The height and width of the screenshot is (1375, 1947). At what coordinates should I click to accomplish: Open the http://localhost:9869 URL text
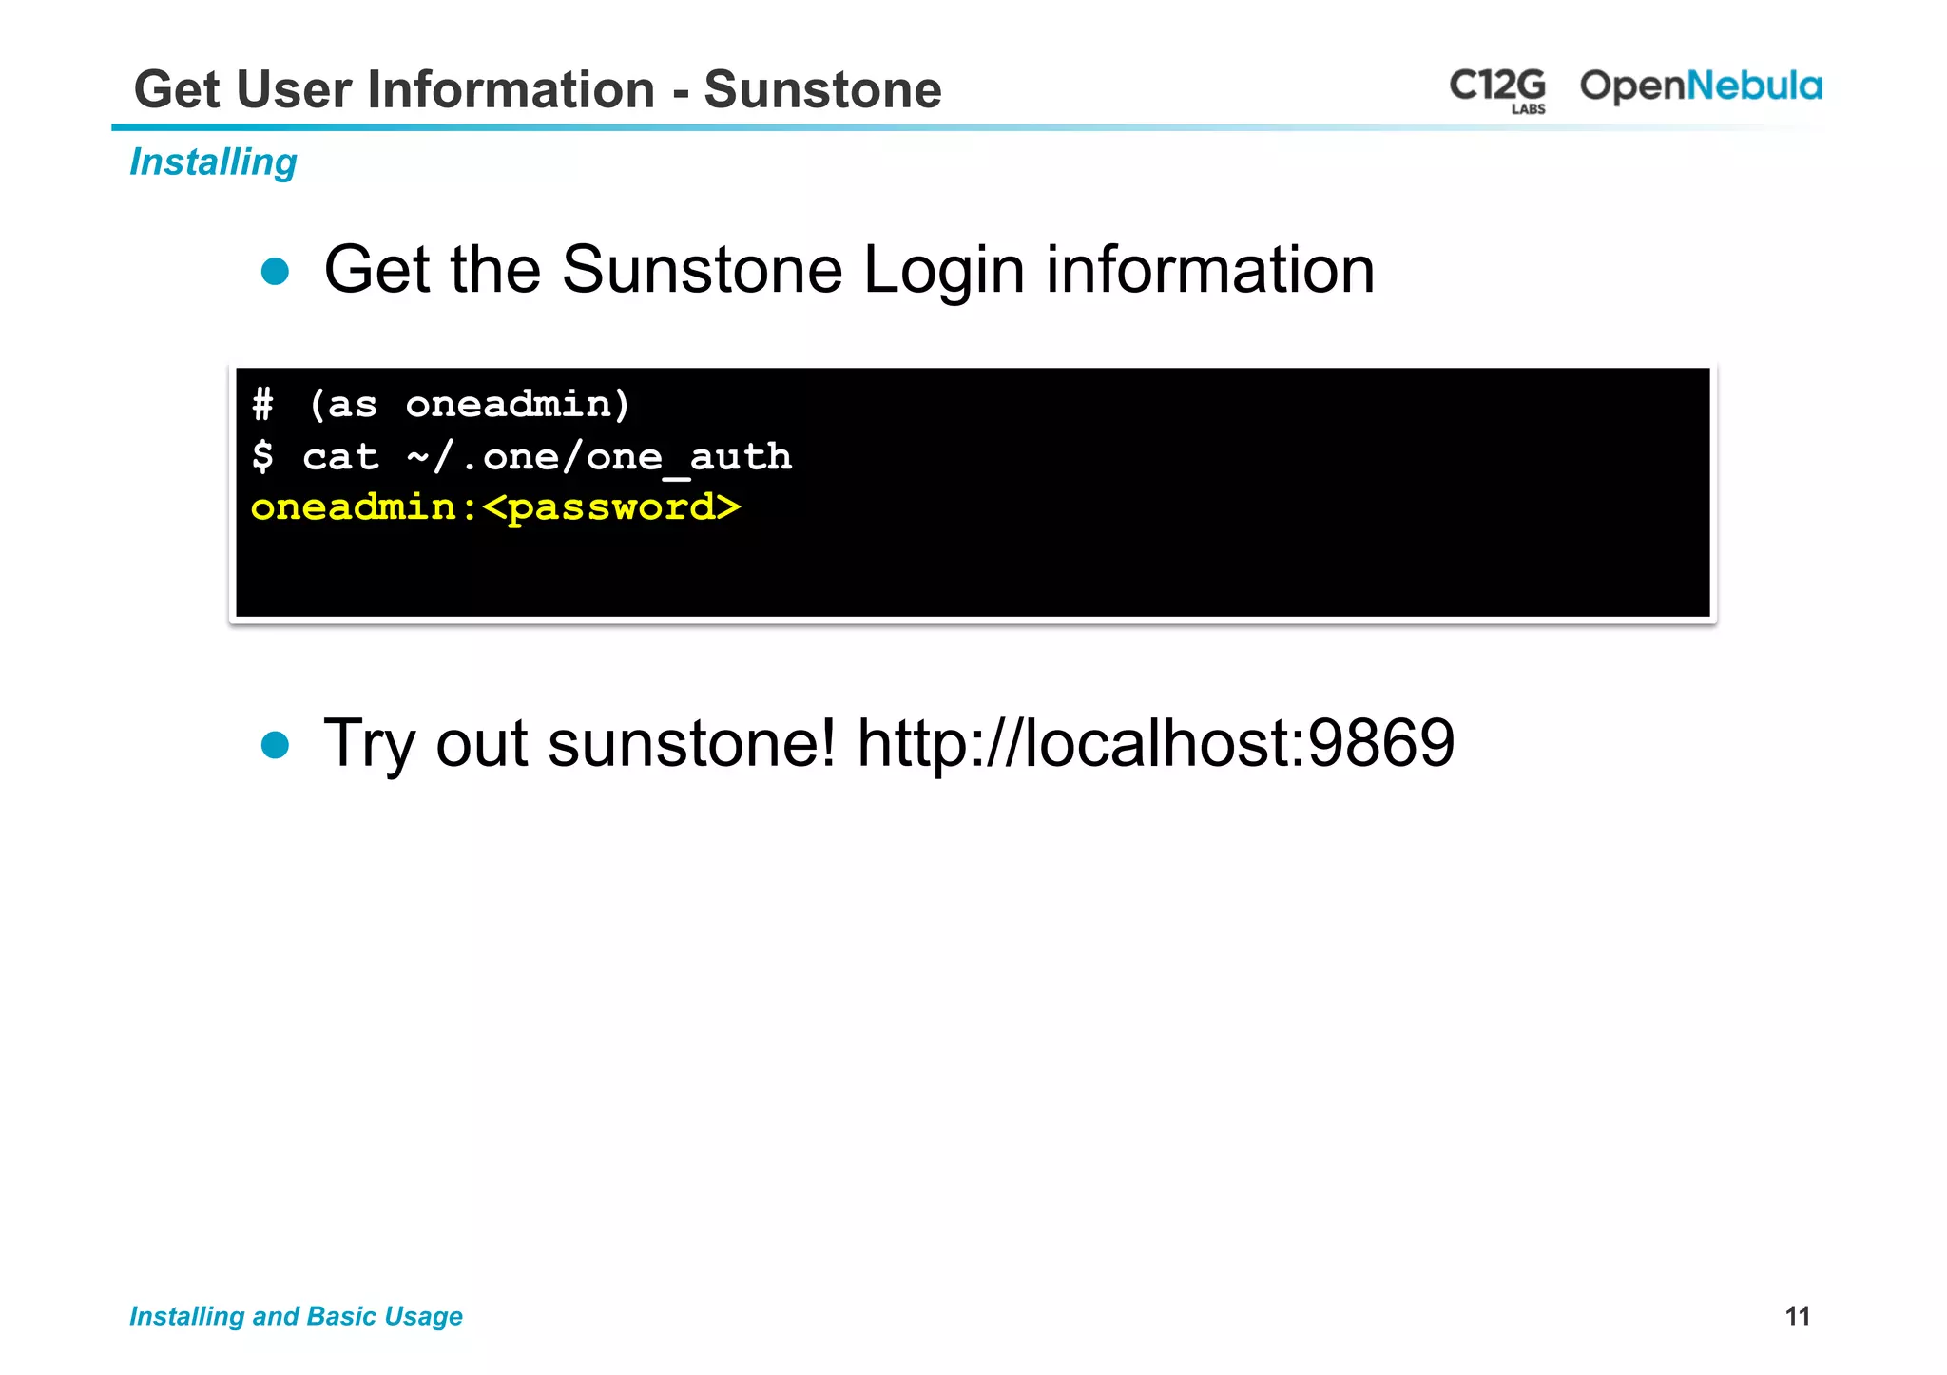tap(1155, 742)
